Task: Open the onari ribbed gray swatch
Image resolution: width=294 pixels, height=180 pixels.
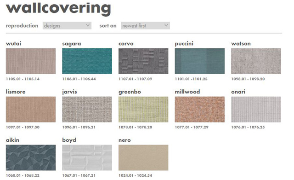Action: [256, 110]
